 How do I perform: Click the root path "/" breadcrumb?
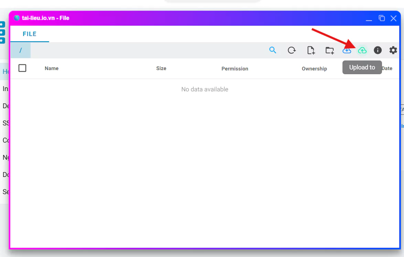(x=21, y=51)
